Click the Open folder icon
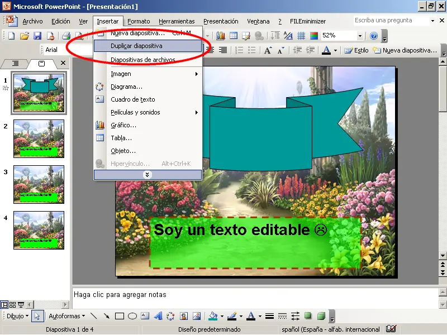This screenshot has width=447, height=335. pyautogui.click(x=25, y=36)
